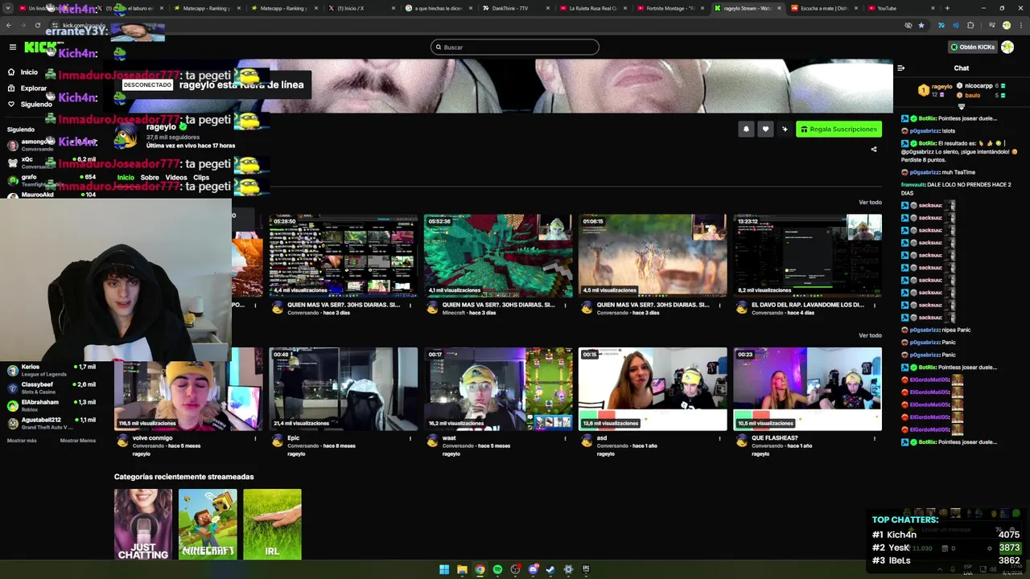
Task: Select the Inicio tab on channel
Action: pyautogui.click(x=126, y=178)
